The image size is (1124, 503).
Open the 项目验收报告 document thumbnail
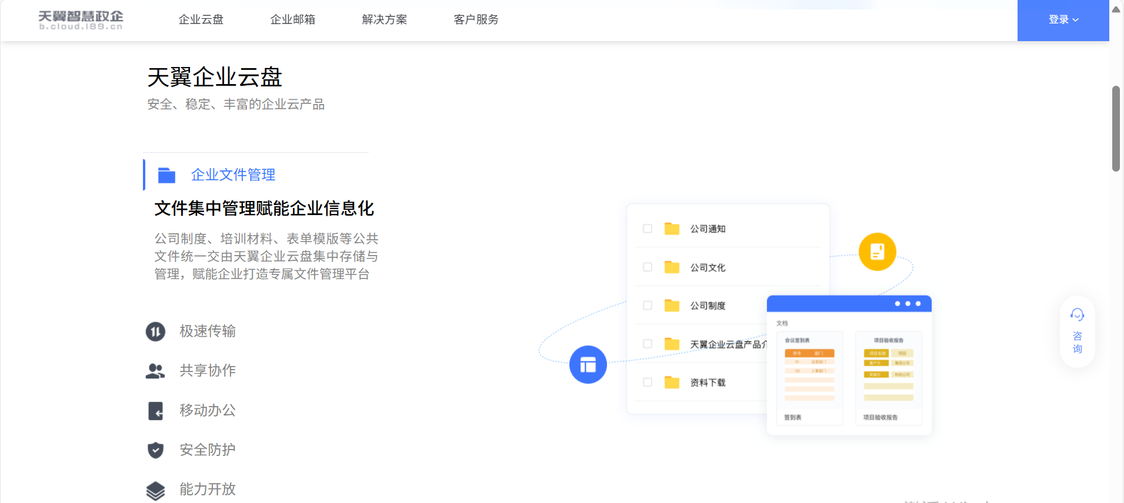click(889, 378)
